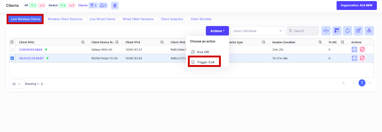This screenshot has height=132, width=382.
Task: Switch to Client Analytics tab
Action: (x=172, y=19)
